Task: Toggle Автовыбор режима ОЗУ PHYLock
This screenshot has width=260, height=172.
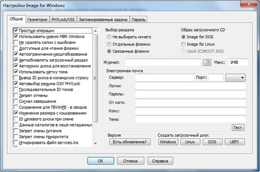Action: (x=16, y=84)
